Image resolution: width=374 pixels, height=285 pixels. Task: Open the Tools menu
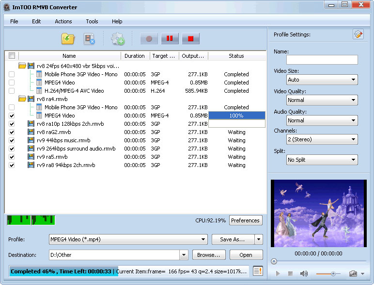point(92,21)
